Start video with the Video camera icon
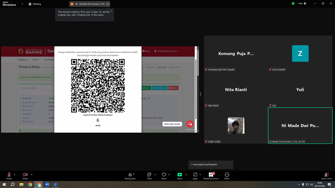 (25, 174)
